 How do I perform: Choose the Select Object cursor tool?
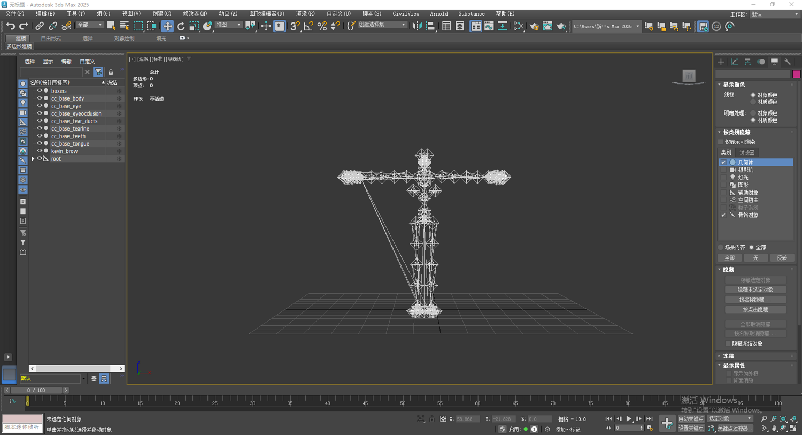click(111, 26)
